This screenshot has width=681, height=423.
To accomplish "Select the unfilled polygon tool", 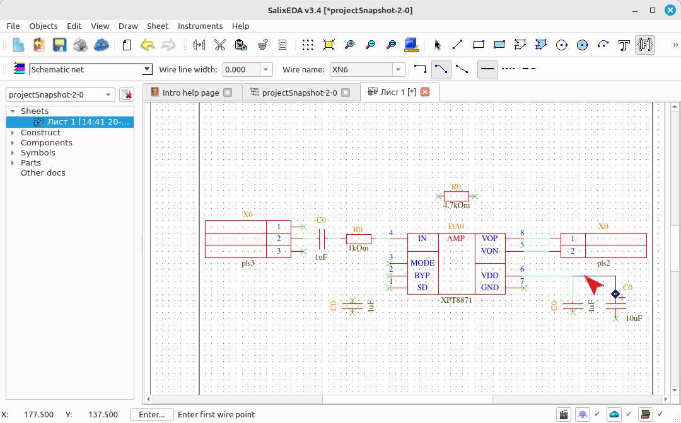I will pyautogui.click(x=520, y=45).
